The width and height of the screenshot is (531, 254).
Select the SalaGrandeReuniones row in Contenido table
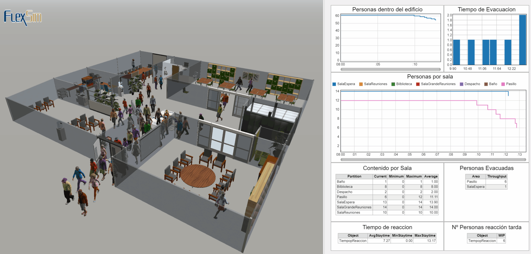(x=354, y=207)
